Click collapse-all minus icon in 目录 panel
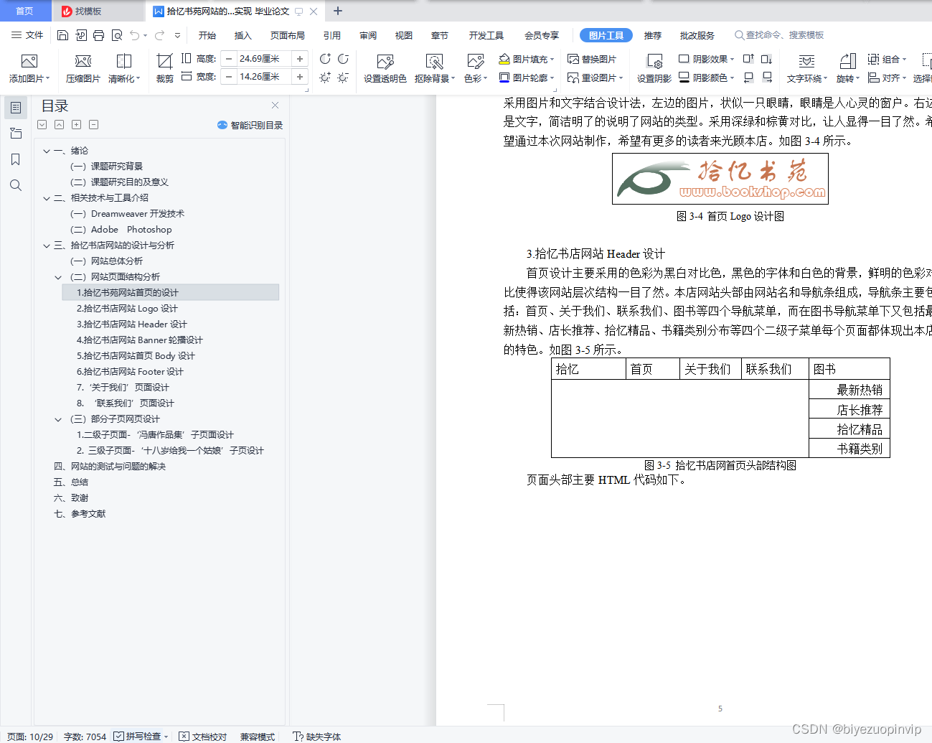Viewport: 932px width, 743px height. coord(93,125)
